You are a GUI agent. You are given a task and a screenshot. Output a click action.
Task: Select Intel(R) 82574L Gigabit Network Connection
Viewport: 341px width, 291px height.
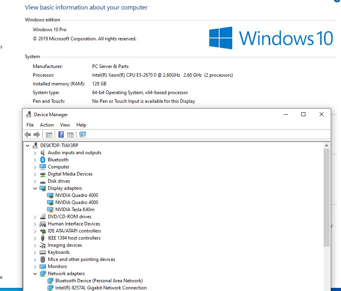[x=101, y=288]
